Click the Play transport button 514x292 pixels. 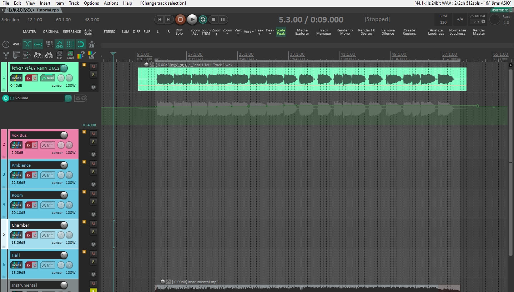tap(192, 19)
